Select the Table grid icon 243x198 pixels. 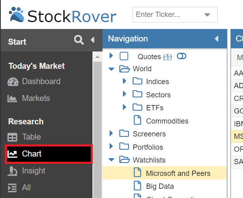pos(12,137)
